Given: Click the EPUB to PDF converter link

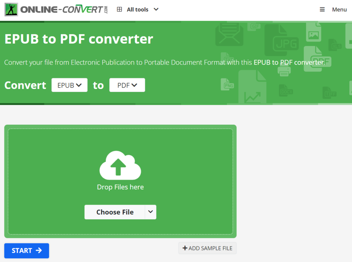Looking at the screenshot, I should click(288, 62).
